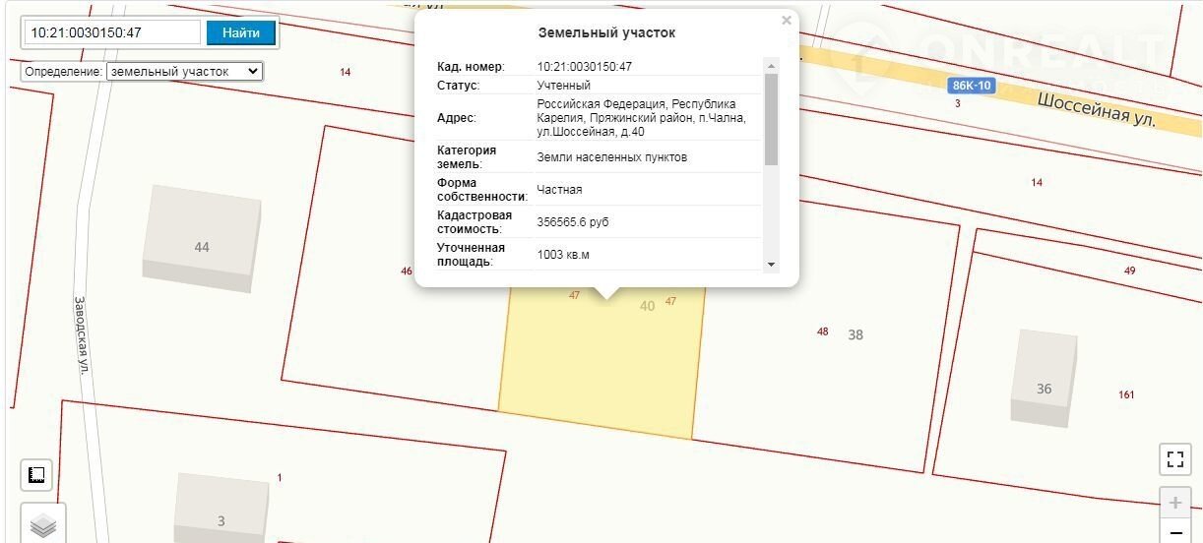Zoom in with the plus button
This screenshot has width=1203, height=543.
1174,503
